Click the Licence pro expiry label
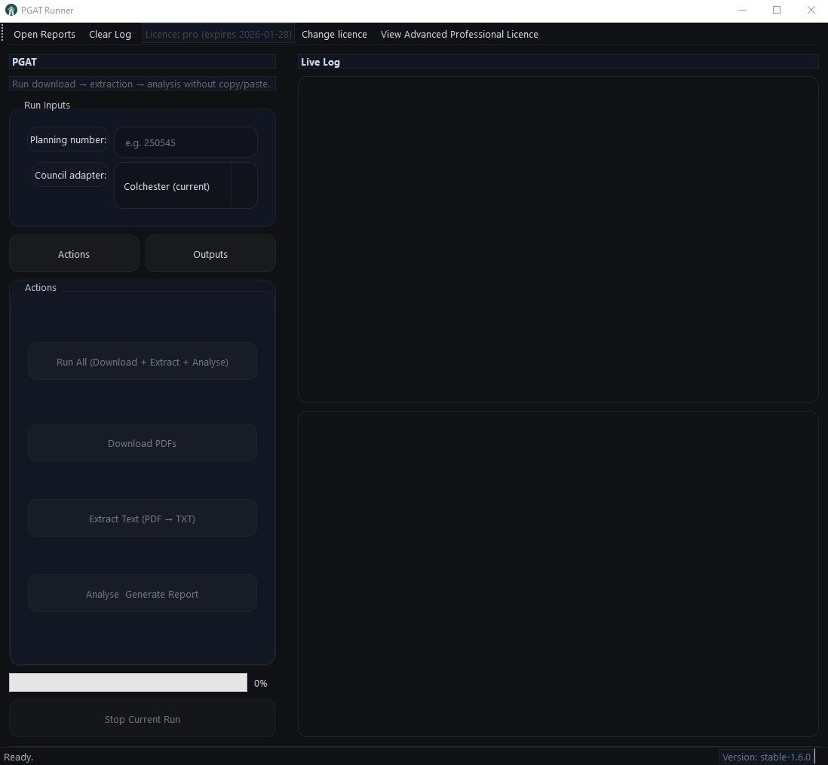The width and height of the screenshot is (828, 765). 219,34
